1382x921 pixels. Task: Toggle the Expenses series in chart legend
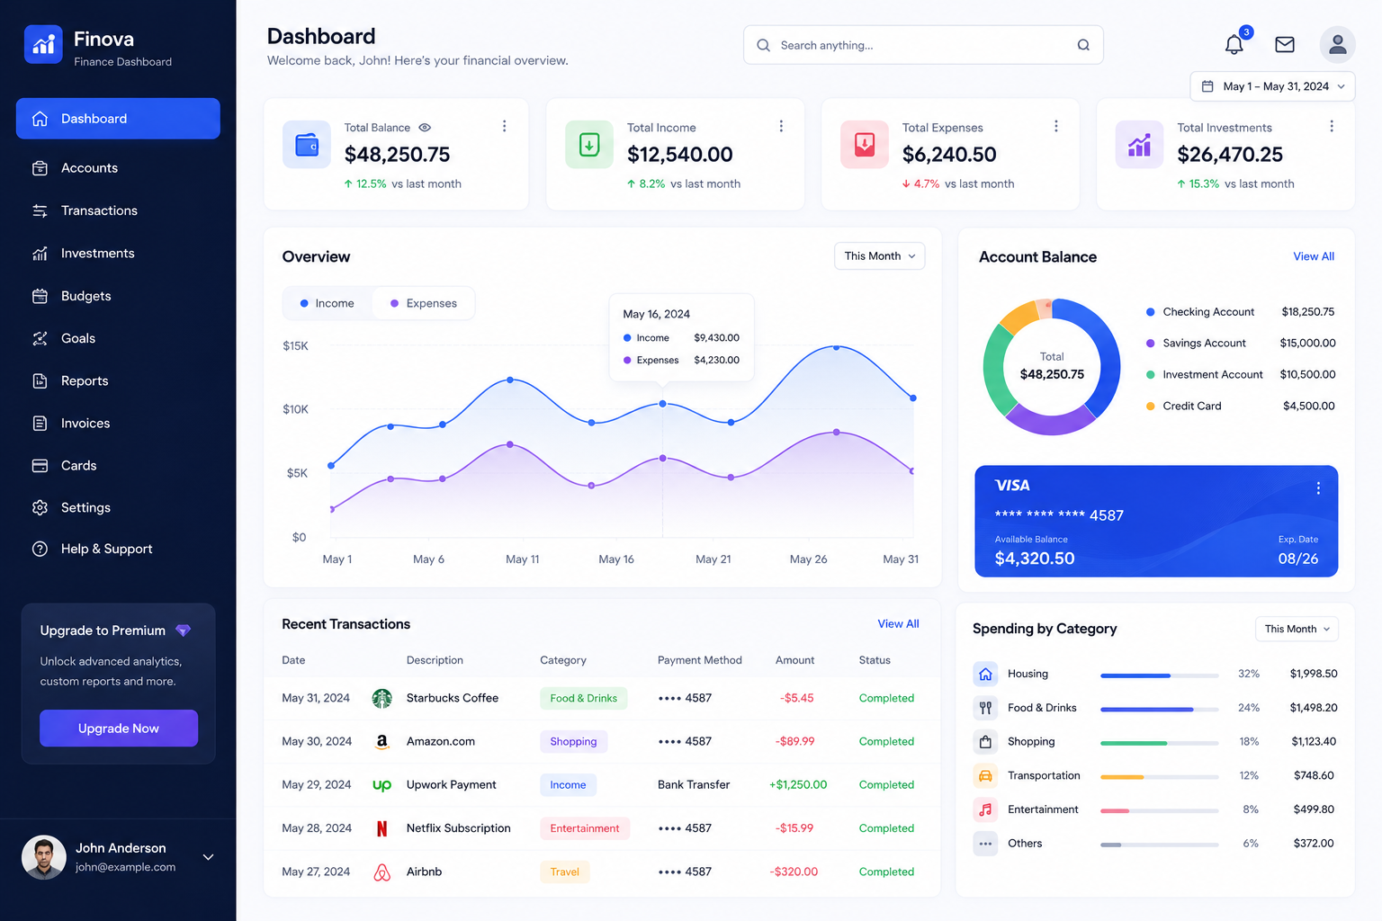(424, 303)
